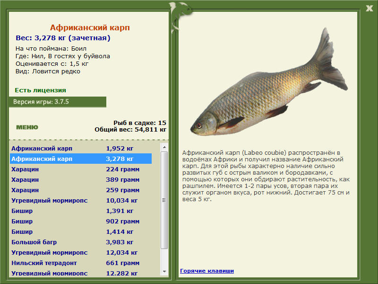Click the Рыб в садке: 15 counter
Image resolution: width=378 pixels, height=284 pixels.
(140, 123)
